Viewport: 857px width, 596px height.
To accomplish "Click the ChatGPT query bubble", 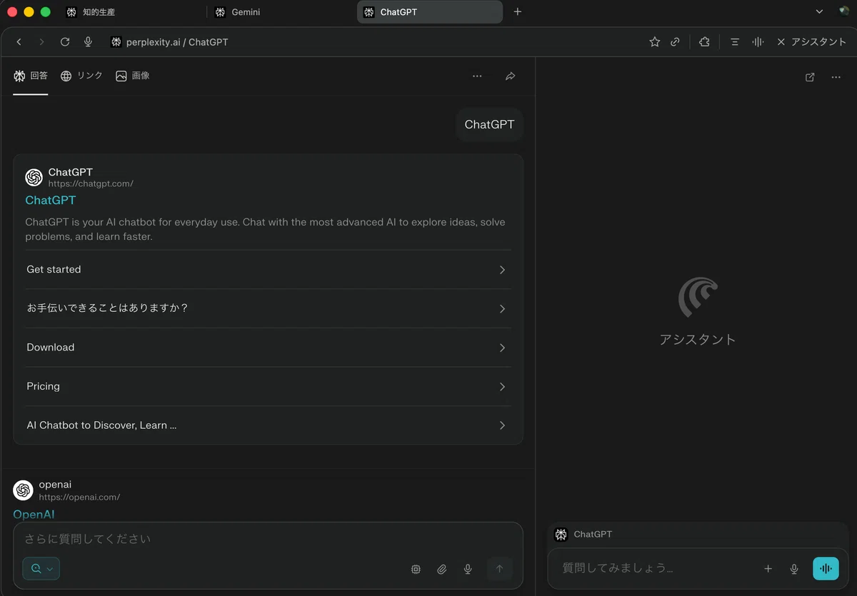I will (x=489, y=124).
